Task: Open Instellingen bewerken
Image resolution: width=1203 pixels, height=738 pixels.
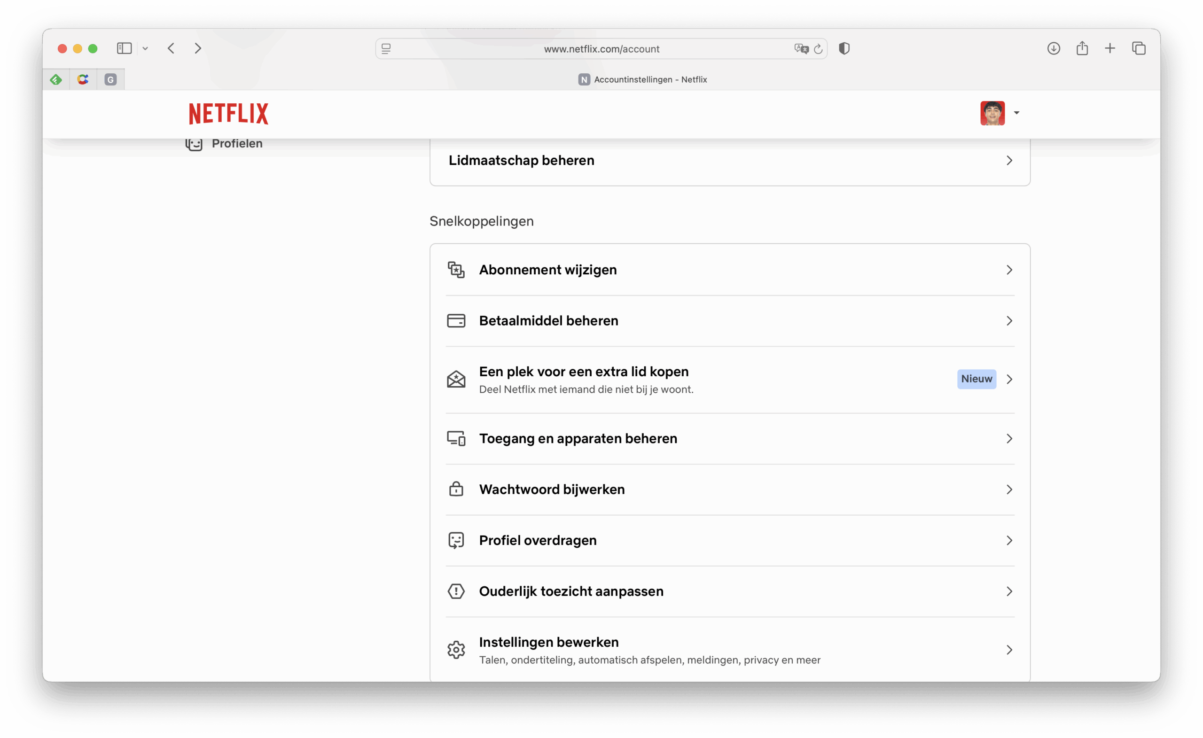Action: (730, 650)
